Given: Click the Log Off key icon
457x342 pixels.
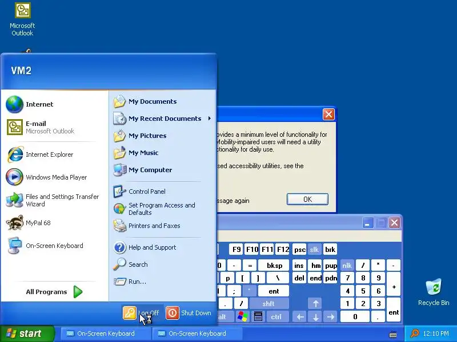Looking at the screenshot, I should click(130, 313).
